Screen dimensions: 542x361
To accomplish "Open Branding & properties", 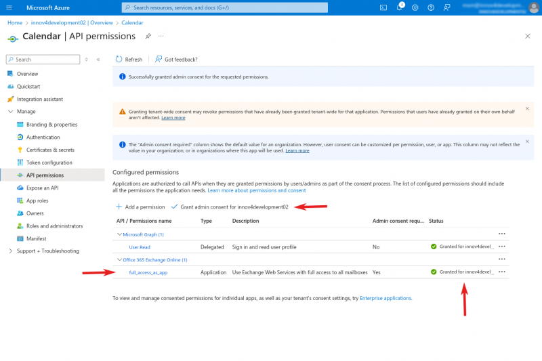I will (52, 125).
